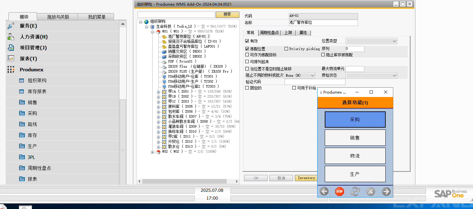Enable the 阻止库存被拣配 checkbox
Image resolution: width=473 pixels, height=209 pixels.
323,55
